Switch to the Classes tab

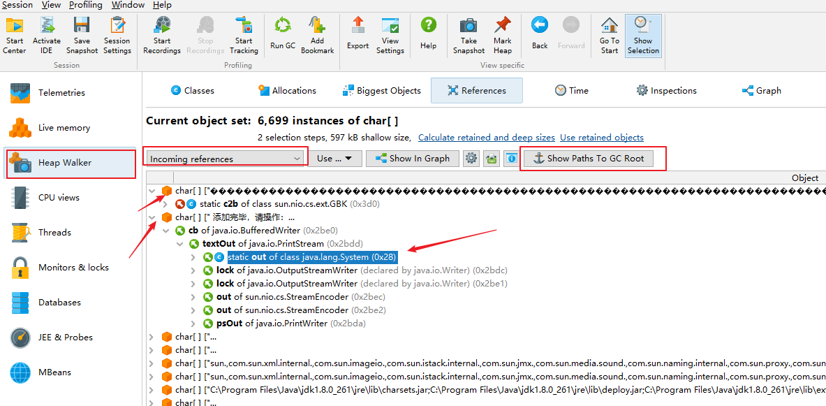(192, 91)
